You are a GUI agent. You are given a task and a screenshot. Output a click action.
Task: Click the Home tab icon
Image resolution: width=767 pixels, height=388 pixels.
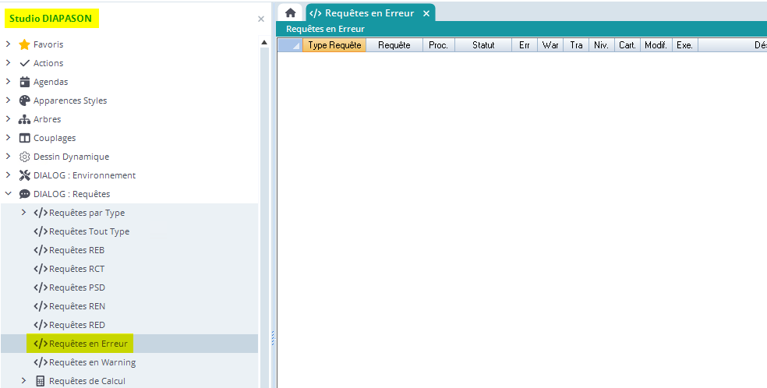[x=290, y=13]
